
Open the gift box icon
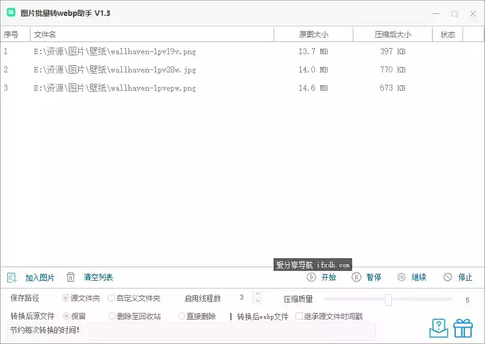click(463, 328)
